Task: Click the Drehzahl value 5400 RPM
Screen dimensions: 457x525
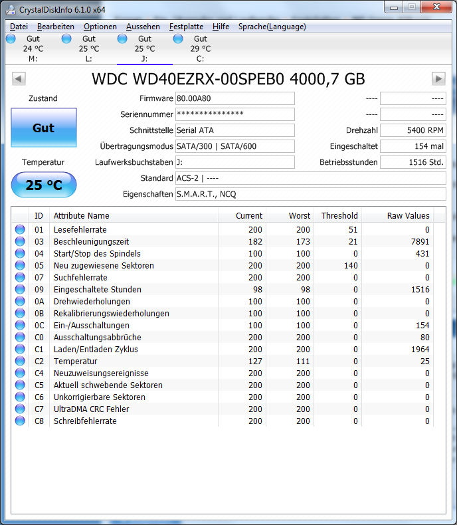Action: point(413,130)
